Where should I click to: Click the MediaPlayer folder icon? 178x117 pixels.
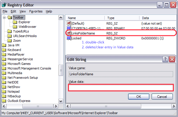pos(4,54)
